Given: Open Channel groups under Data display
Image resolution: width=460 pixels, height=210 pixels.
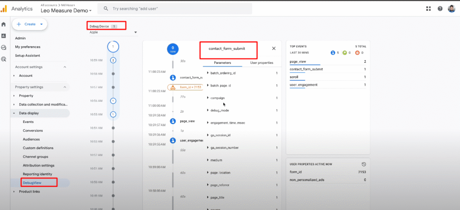Looking at the screenshot, I should 35,157.
